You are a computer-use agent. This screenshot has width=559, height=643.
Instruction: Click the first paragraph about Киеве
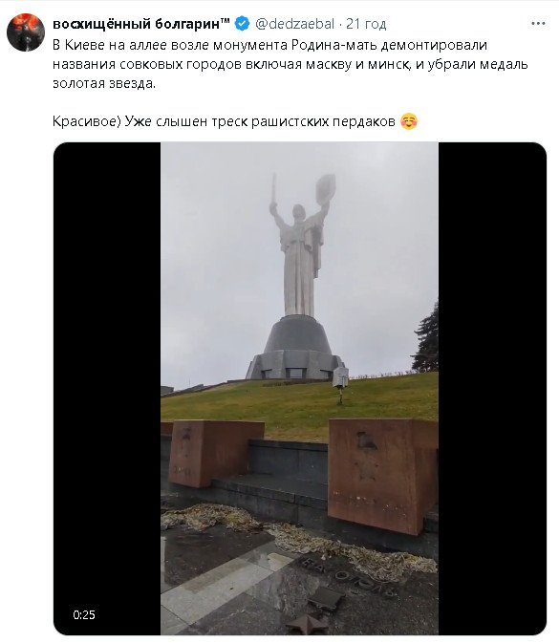click(290, 64)
